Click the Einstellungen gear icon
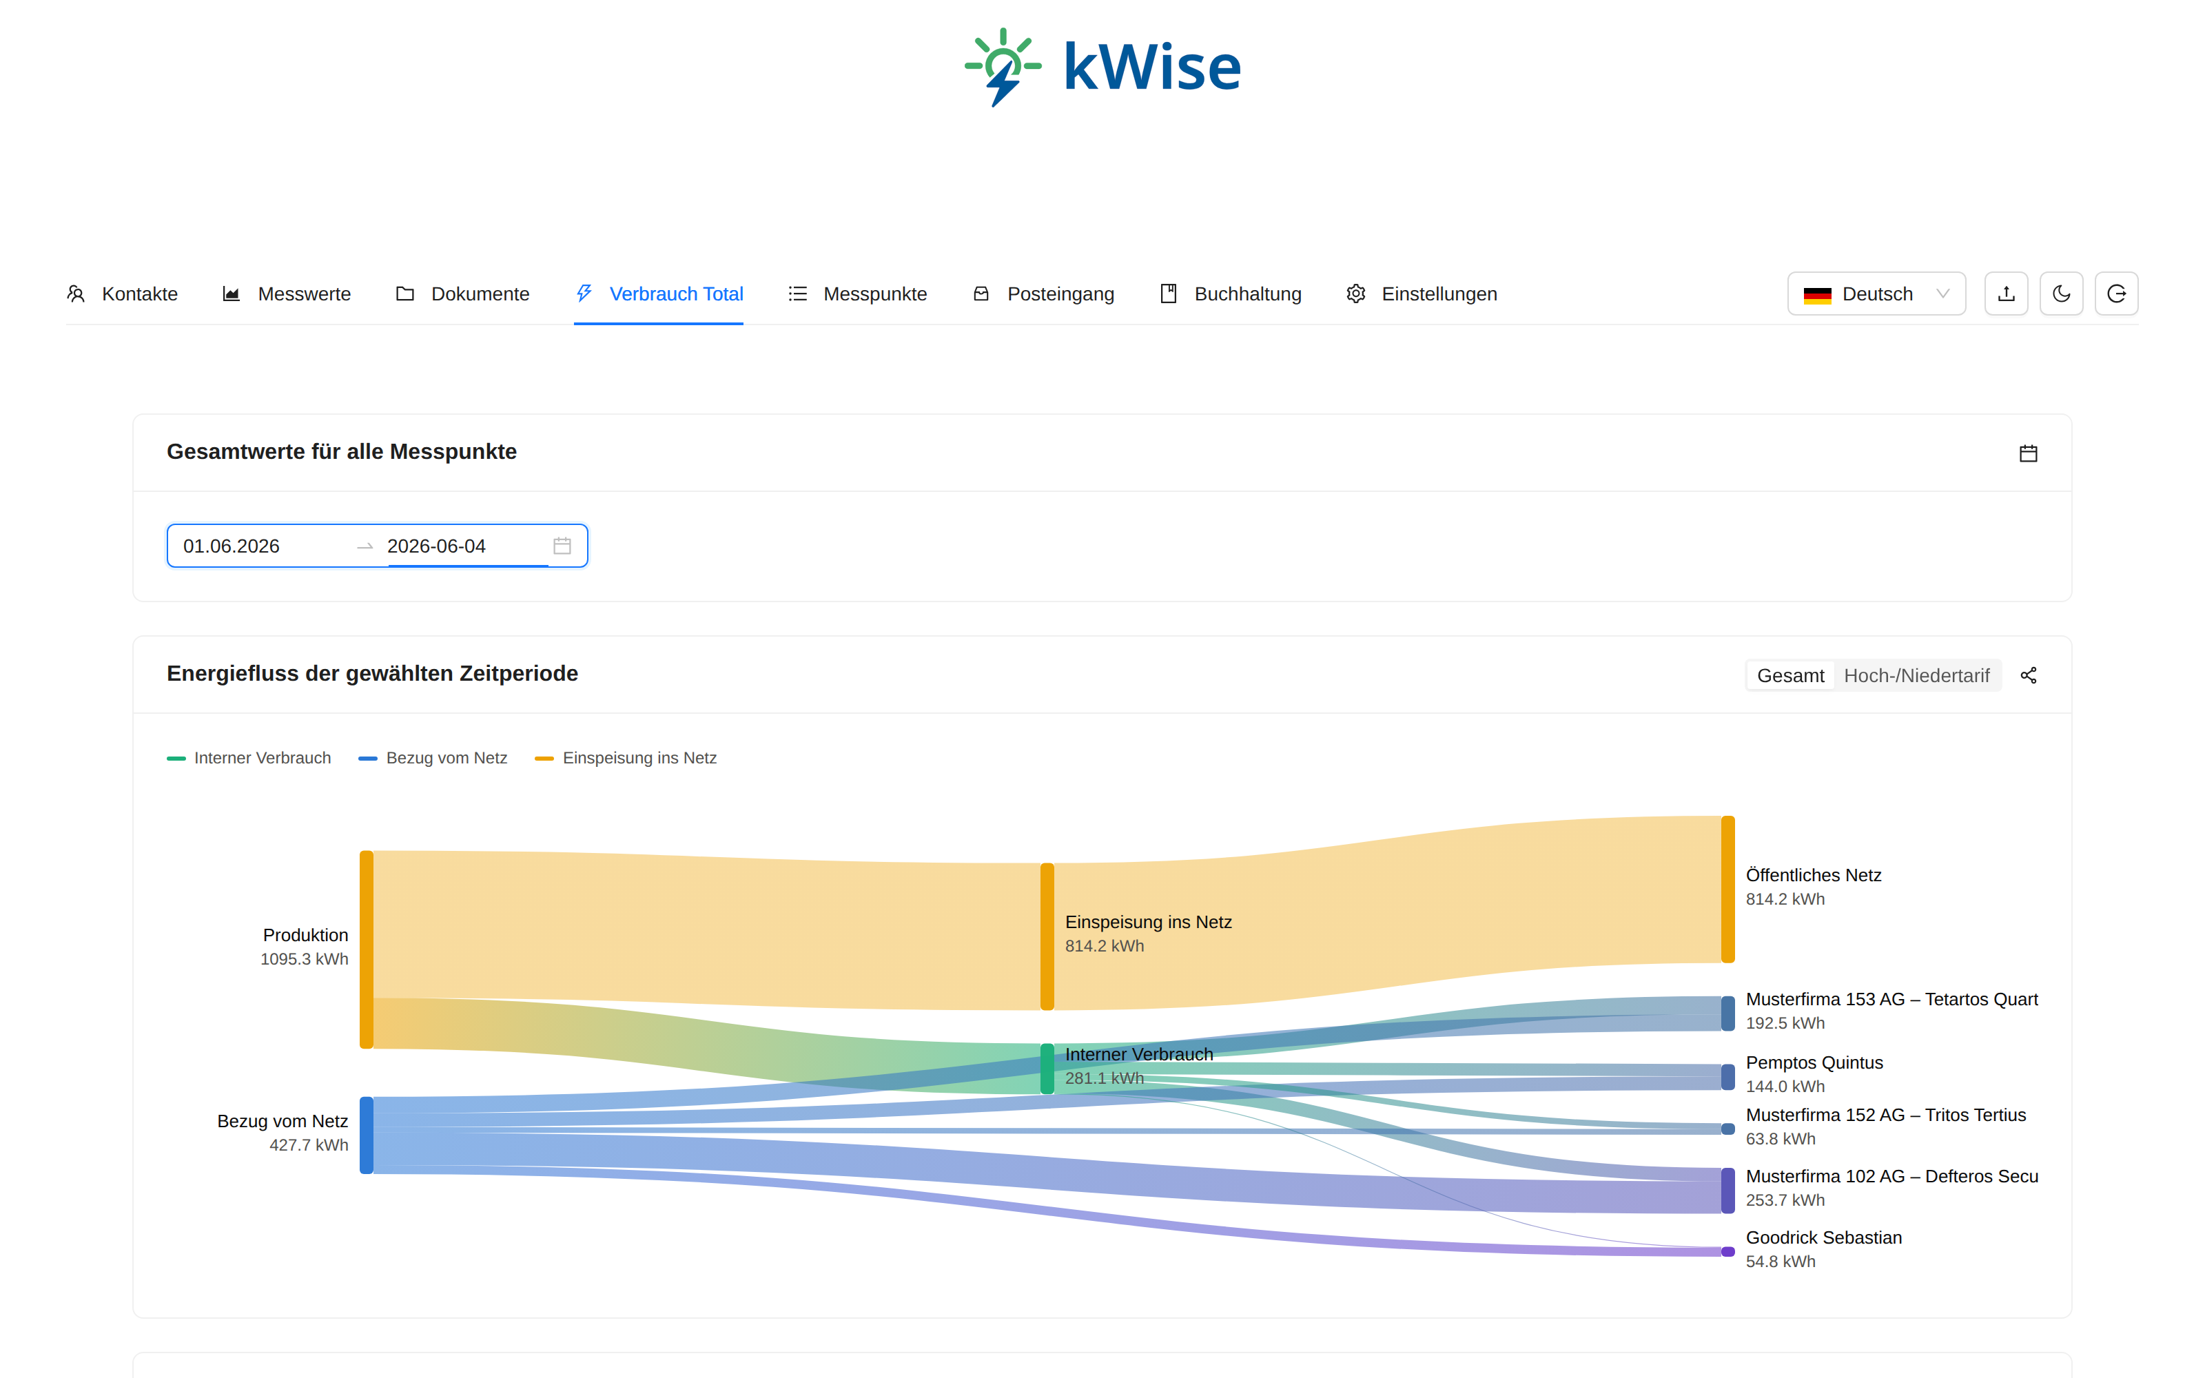This screenshot has height=1378, width=2205. click(1356, 294)
